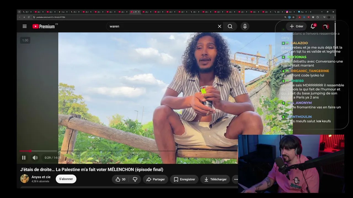Open more actions ellipsis menu
Image resolution: width=353 pixels, height=198 pixels.
(x=236, y=179)
